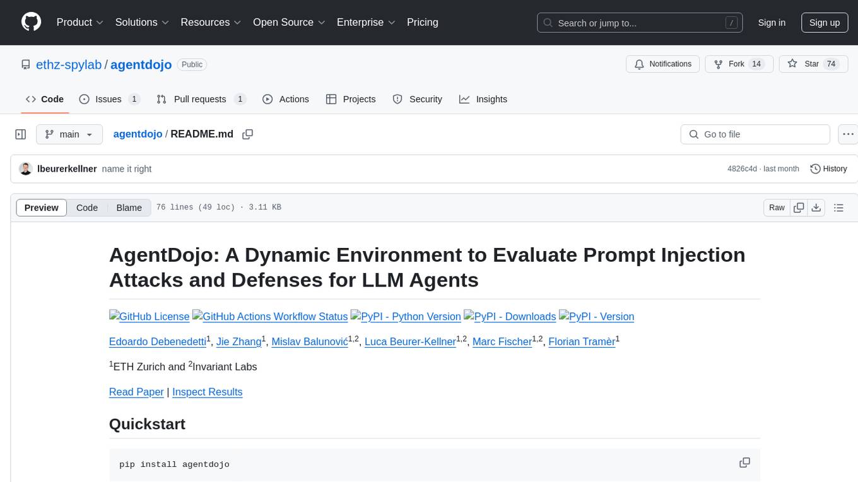The width and height of the screenshot is (858, 482).
Task: Focus the Search or jump to field
Action: tap(641, 23)
